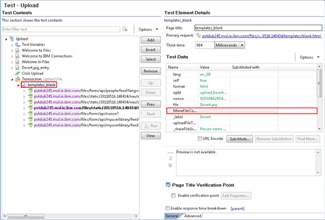325x220 pixels.
Task: Select the _shareFileUs... data row
Action: [x=242, y=129]
